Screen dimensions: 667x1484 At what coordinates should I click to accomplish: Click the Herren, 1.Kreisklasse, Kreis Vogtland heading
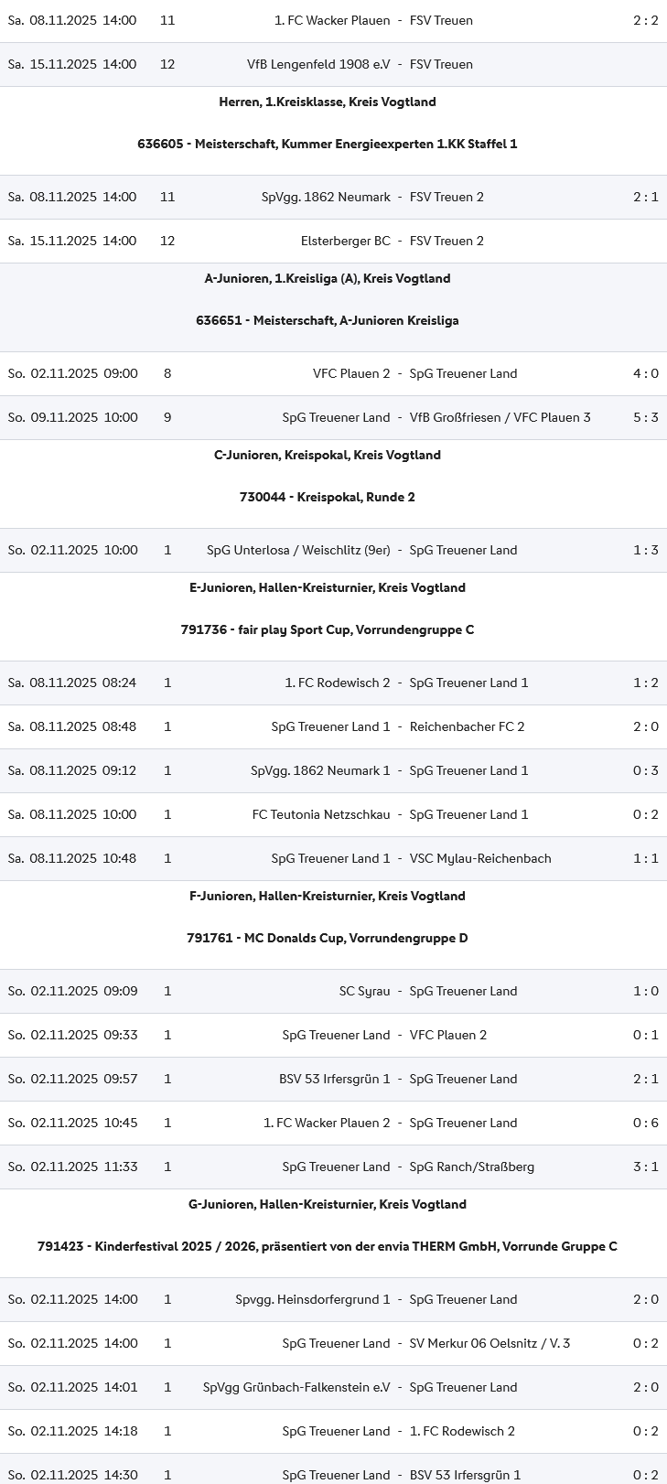(x=328, y=102)
